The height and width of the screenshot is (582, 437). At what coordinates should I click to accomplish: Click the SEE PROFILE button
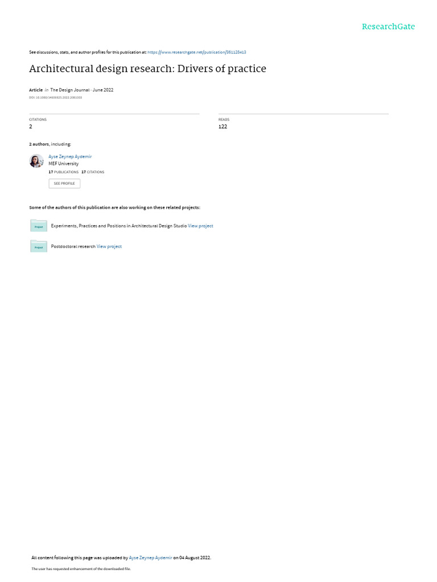[64, 184]
